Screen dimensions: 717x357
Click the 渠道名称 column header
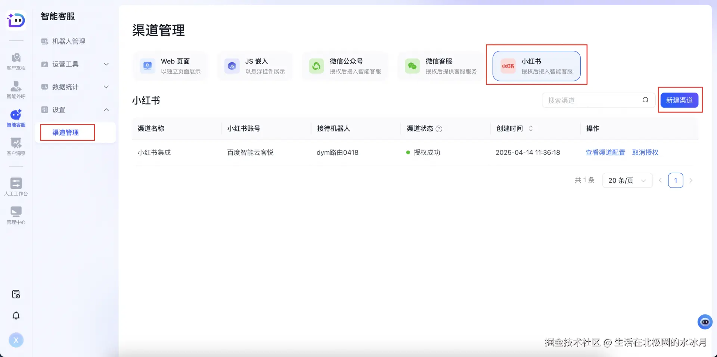[x=151, y=128]
